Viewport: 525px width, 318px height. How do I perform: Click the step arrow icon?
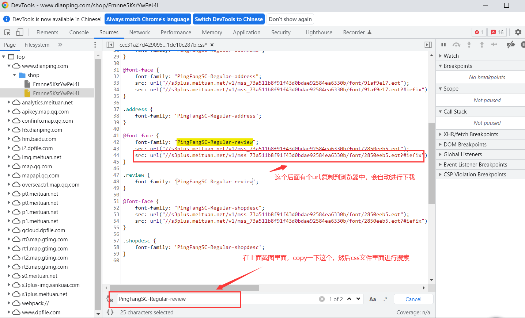[494, 45]
